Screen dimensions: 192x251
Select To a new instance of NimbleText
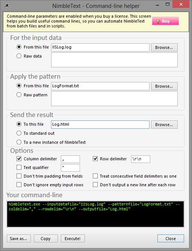(x=19, y=142)
